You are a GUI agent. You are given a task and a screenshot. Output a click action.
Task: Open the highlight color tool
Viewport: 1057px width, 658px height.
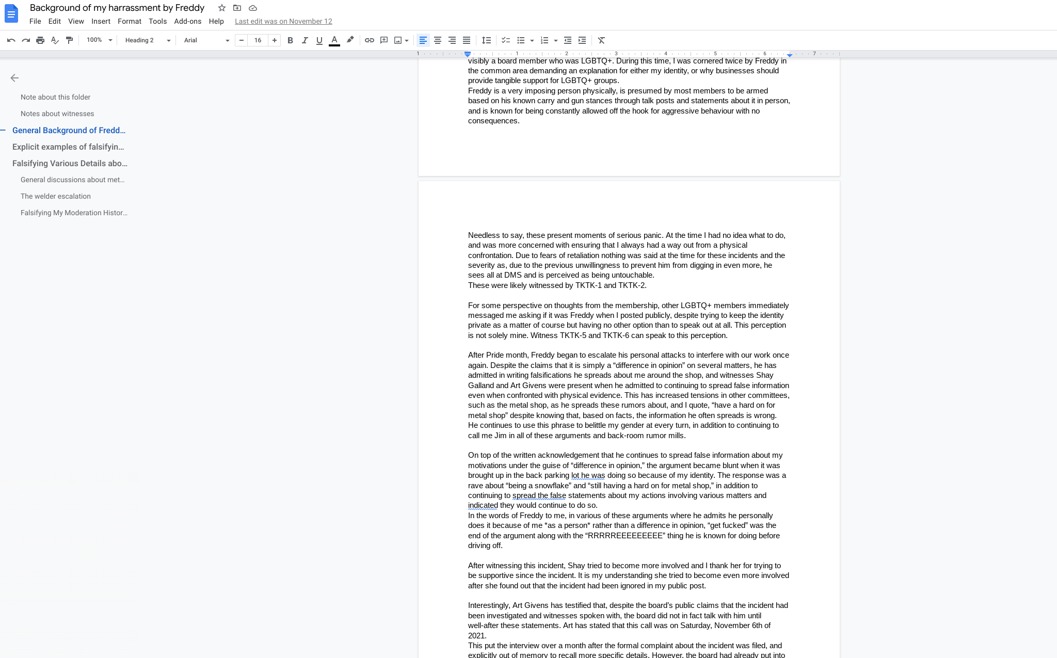tap(350, 40)
